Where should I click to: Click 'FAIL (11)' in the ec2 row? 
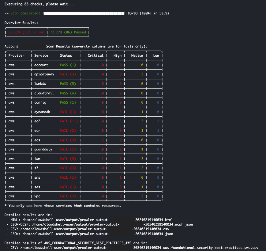(69, 121)
